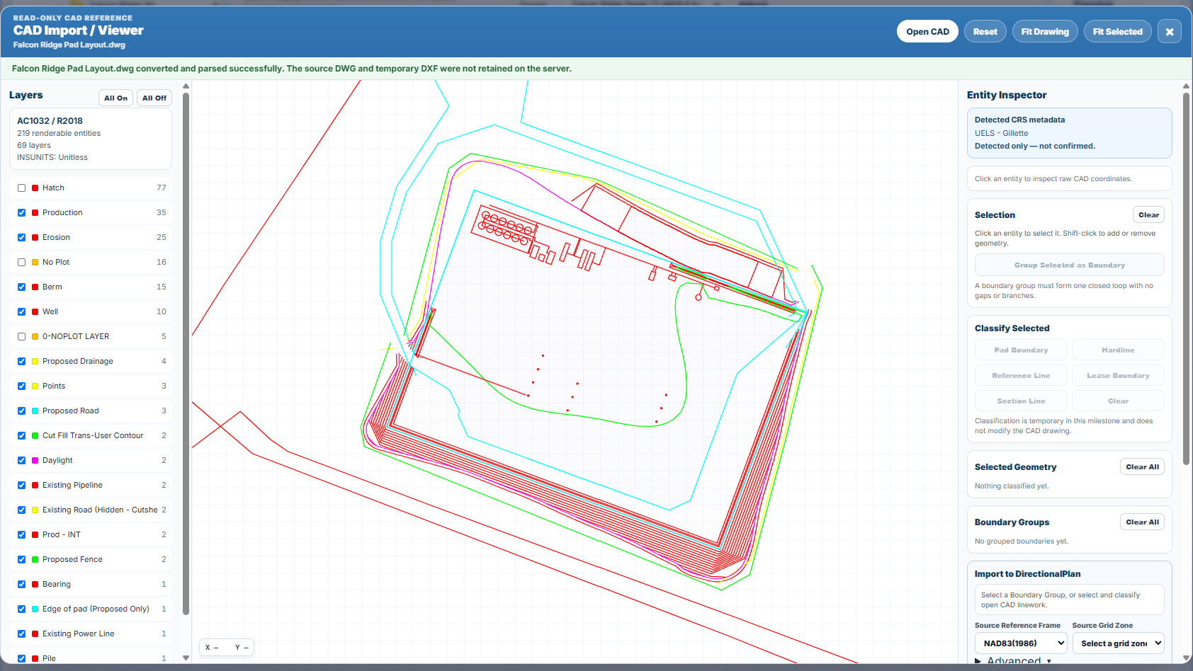The image size is (1193, 671).
Task: Click the 'UELS - Gillette' CRS text
Action: (1001, 133)
